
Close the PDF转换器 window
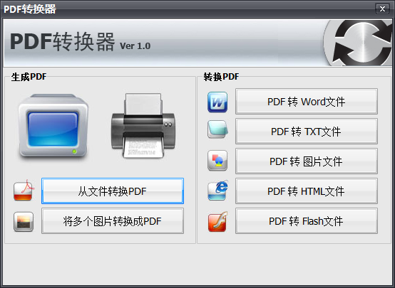[x=382, y=9]
